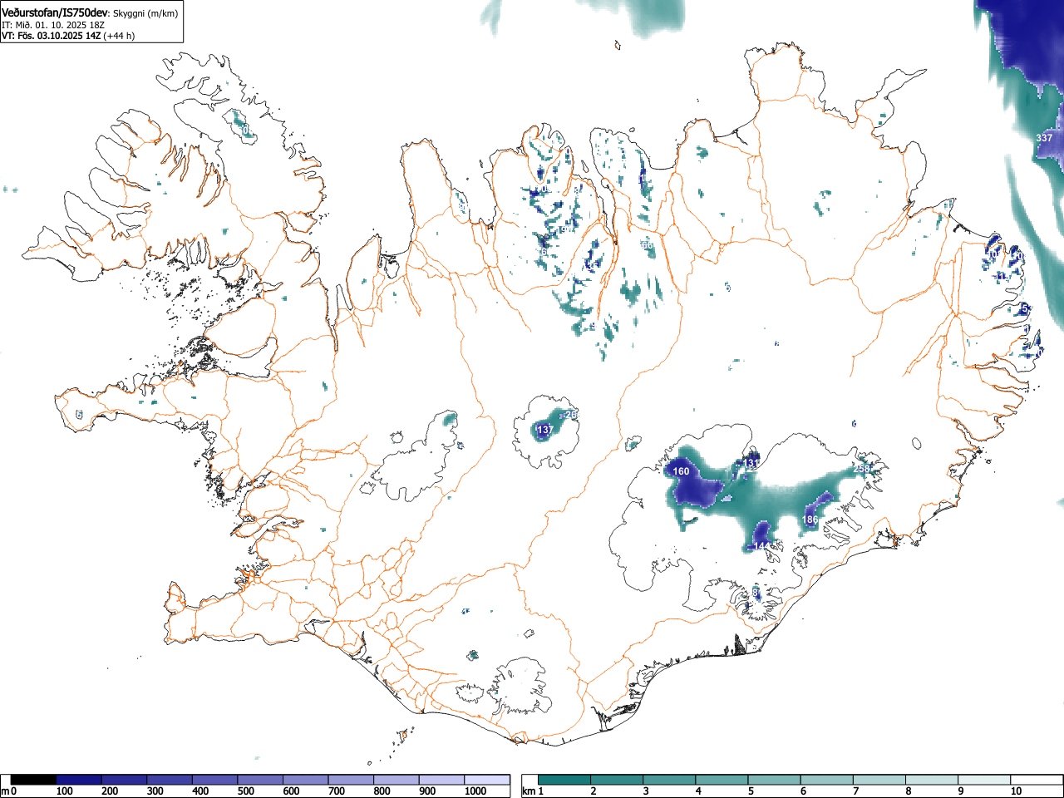
Task: Click the 100–200 m dark blue swatch
Action: [x=79, y=780]
